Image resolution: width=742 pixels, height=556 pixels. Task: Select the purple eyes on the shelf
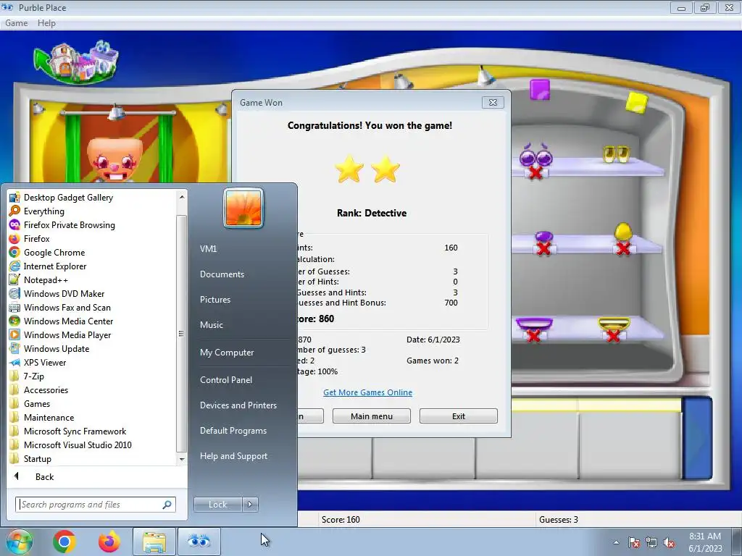tap(535, 156)
